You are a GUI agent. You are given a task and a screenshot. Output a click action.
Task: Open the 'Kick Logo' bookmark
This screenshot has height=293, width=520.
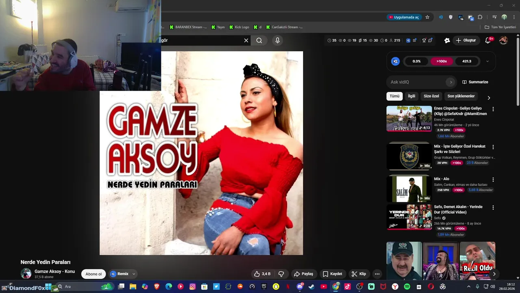[239, 27]
